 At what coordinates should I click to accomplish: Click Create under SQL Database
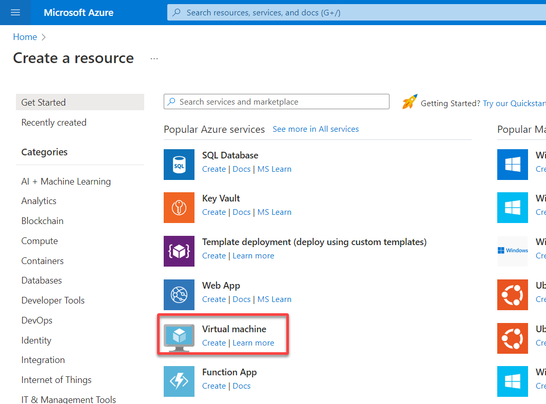pyautogui.click(x=214, y=169)
